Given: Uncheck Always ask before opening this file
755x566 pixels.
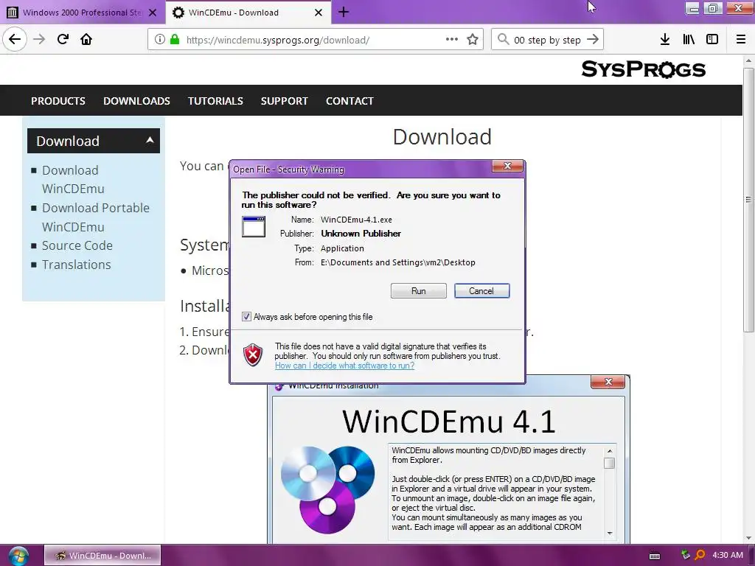Looking at the screenshot, I should click(246, 317).
